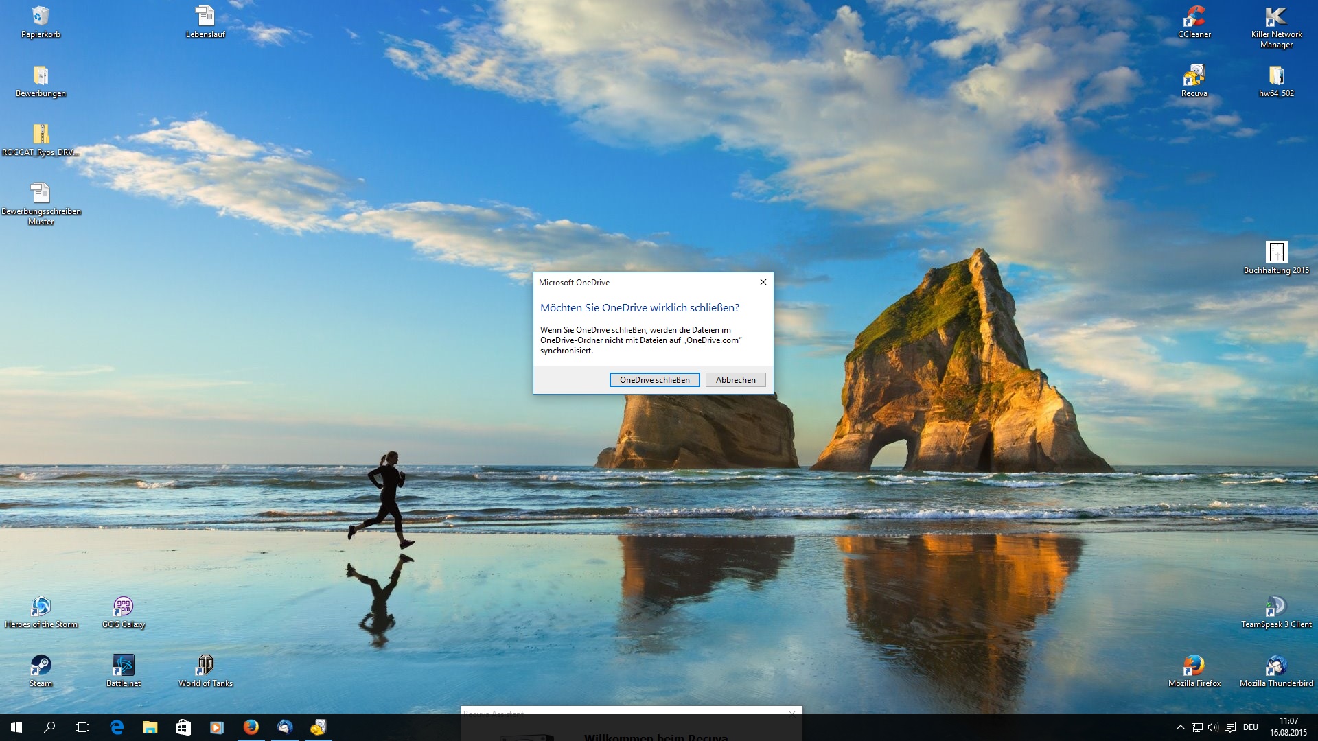Open the volume control in the tray
Image resolution: width=1318 pixels, height=741 pixels.
click(x=1212, y=727)
